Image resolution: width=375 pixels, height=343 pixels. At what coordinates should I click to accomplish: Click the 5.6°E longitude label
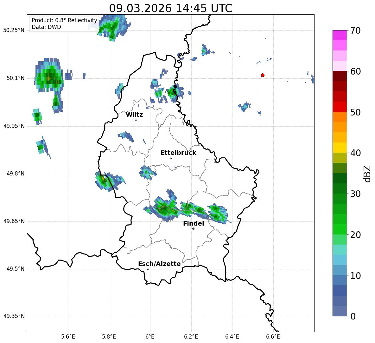point(68,337)
